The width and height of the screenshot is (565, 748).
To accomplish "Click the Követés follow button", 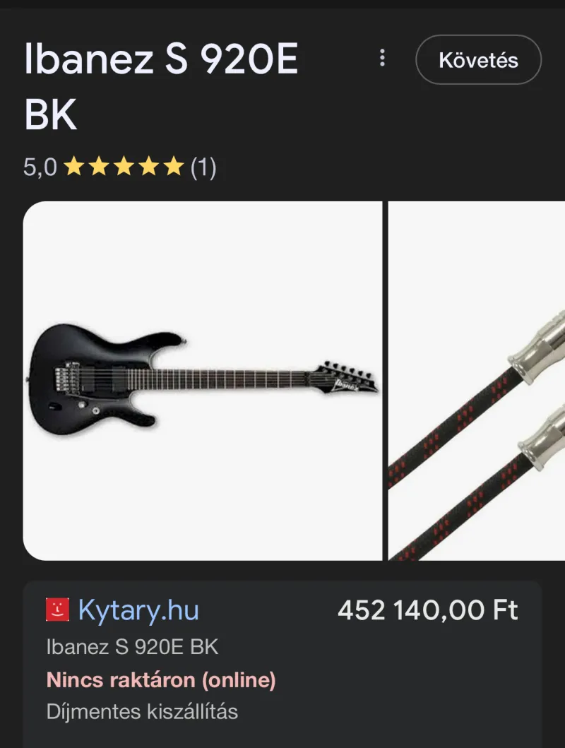I will point(478,59).
